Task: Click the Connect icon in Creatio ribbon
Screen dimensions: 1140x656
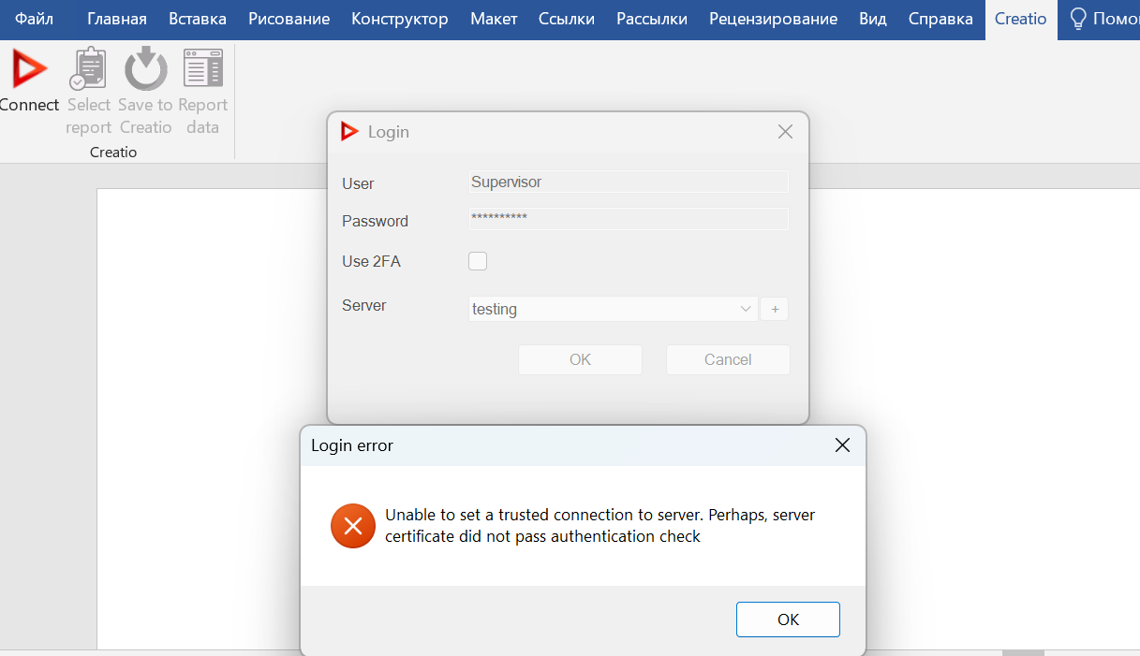Action: 28,72
